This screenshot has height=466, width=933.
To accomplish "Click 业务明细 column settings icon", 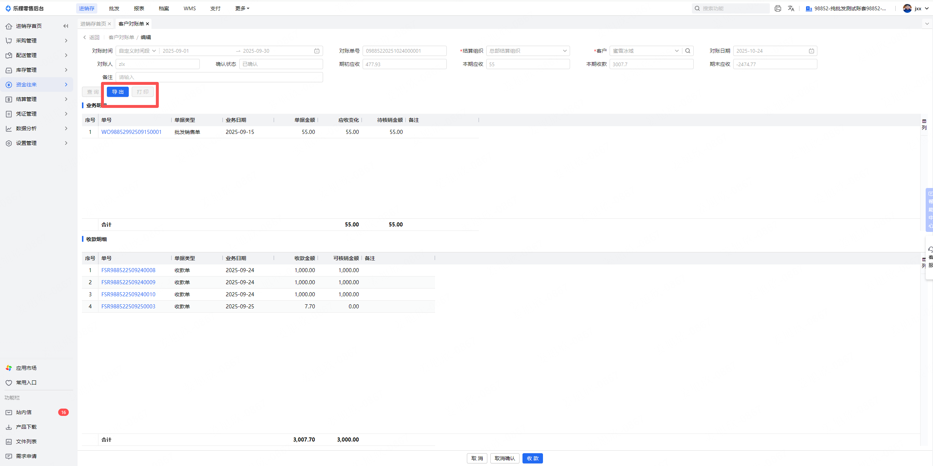I will coord(924,124).
